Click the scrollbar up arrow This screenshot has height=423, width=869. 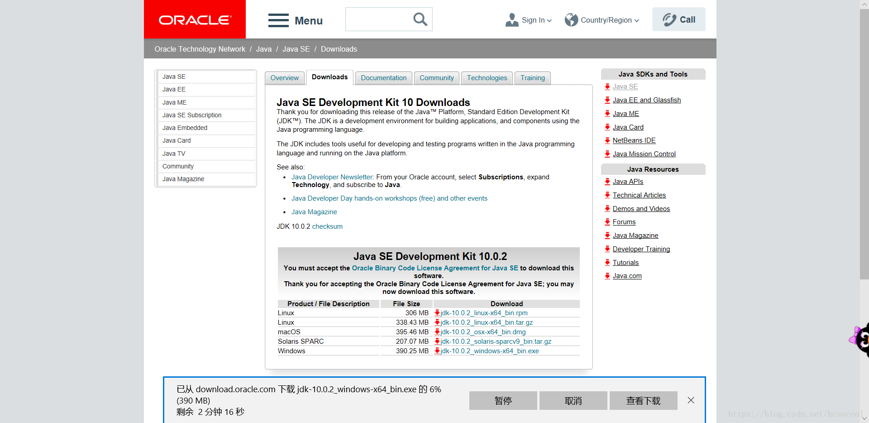[864, 4]
